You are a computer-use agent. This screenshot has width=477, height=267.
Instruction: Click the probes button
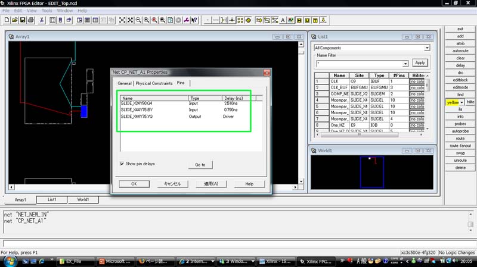460,124
